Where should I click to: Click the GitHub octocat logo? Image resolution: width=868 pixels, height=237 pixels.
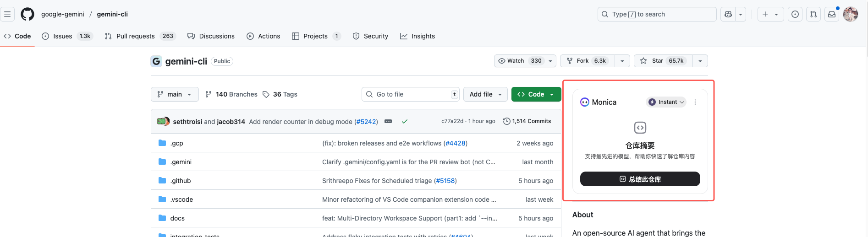tap(27, 14)
